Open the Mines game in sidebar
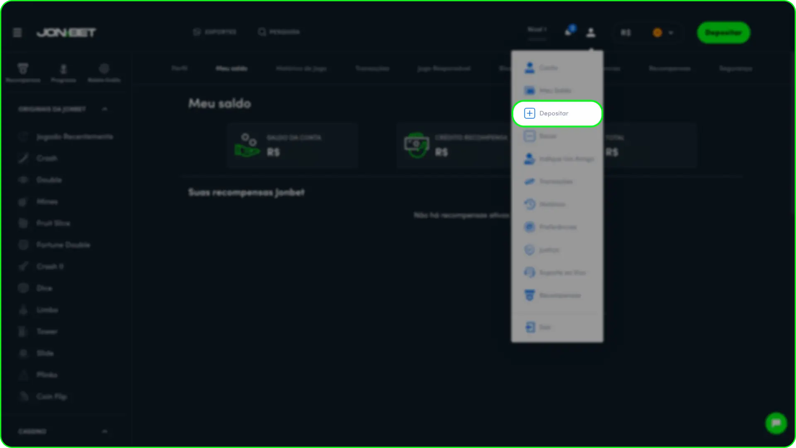 (x=38, y=202)
